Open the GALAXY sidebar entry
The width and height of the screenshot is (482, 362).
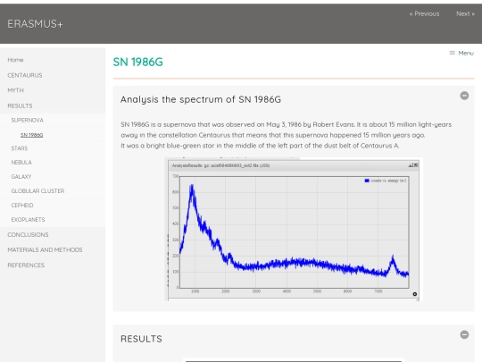(x=21, y=177)
